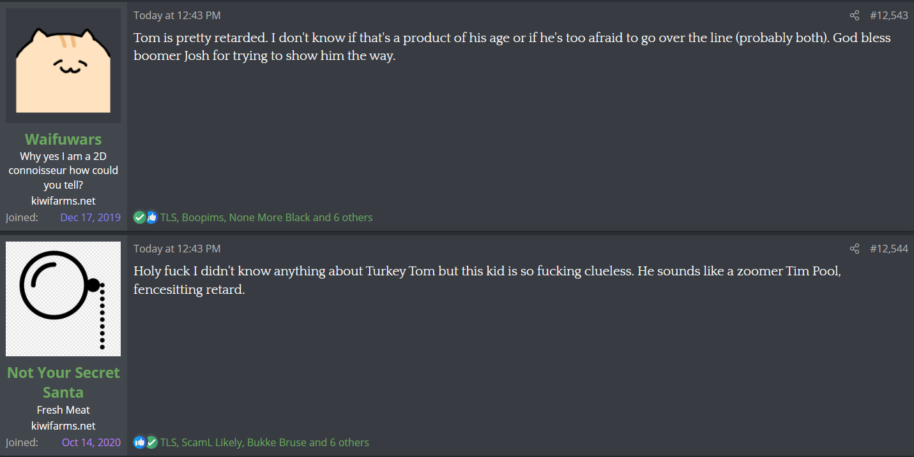
Task: Open permalink for post #12,543
Action: [x=888, y=16]
